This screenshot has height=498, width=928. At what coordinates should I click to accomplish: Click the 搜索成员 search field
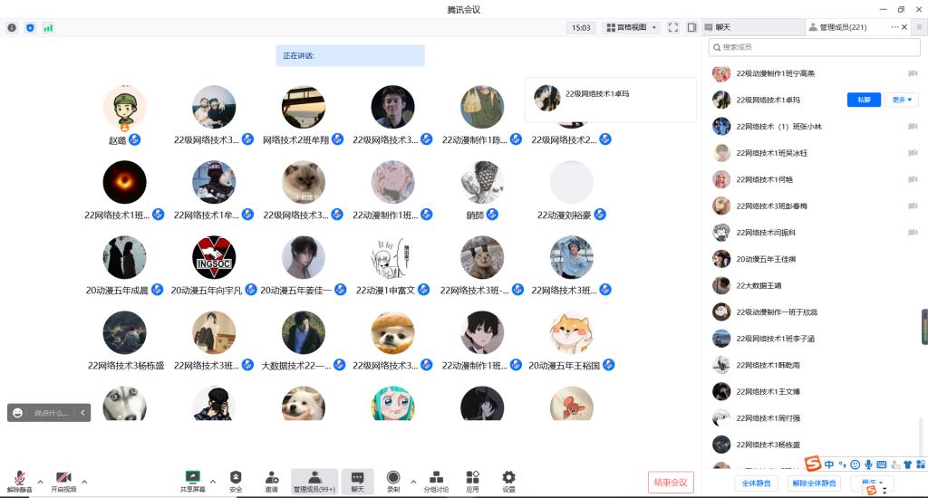[x=816, y=46]
